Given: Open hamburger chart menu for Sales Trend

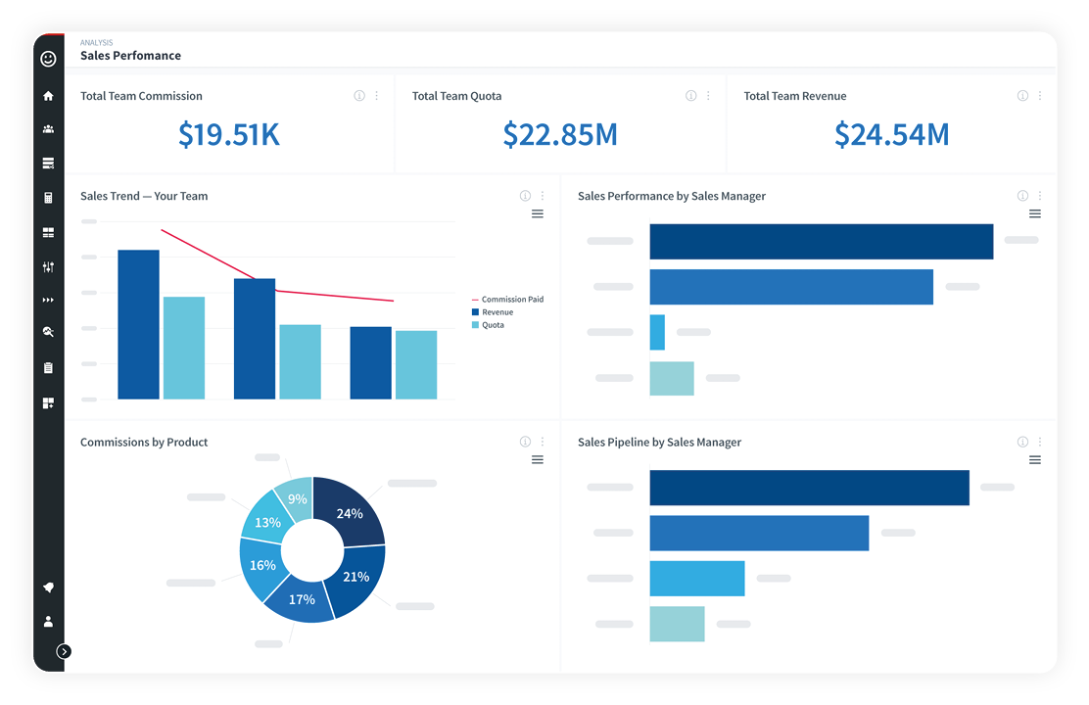Looking at the screenshot, I should [538, 213].
